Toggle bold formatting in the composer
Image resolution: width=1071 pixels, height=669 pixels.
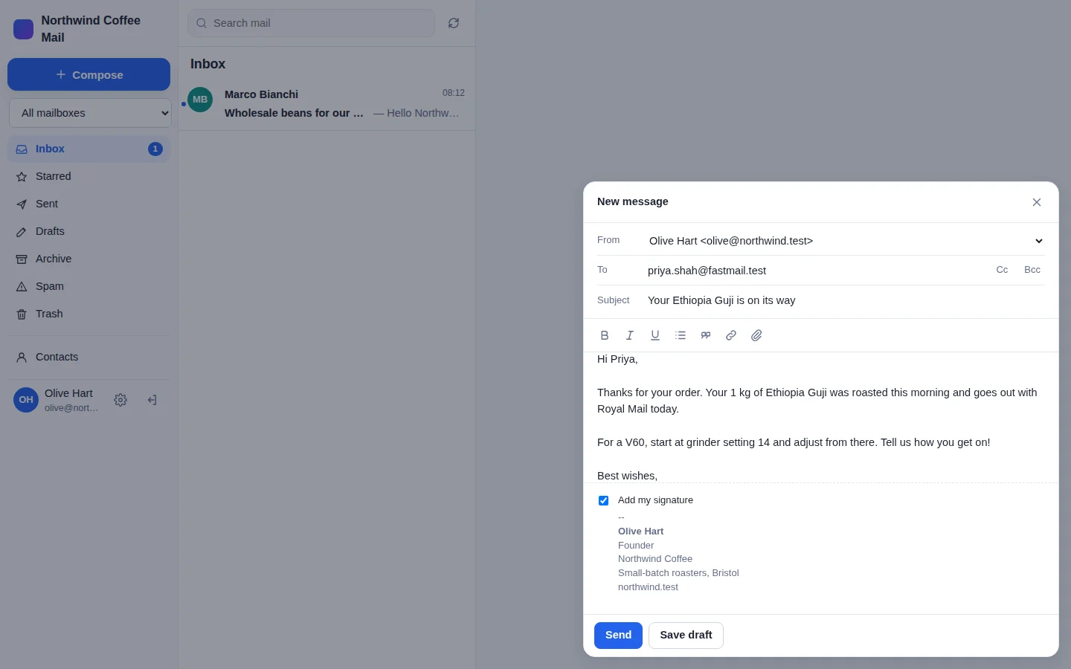click(x=605, y=335)
